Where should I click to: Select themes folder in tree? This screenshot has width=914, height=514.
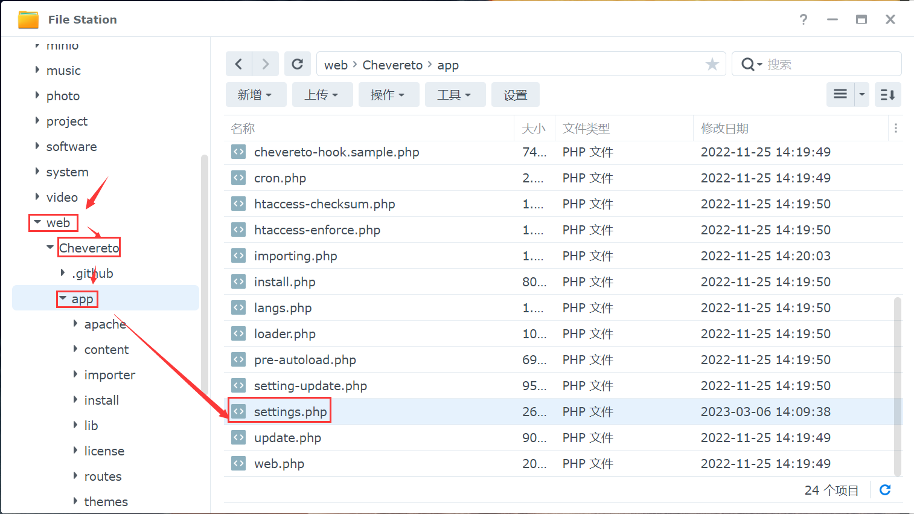pyautogui.click(x=106, y=502)
